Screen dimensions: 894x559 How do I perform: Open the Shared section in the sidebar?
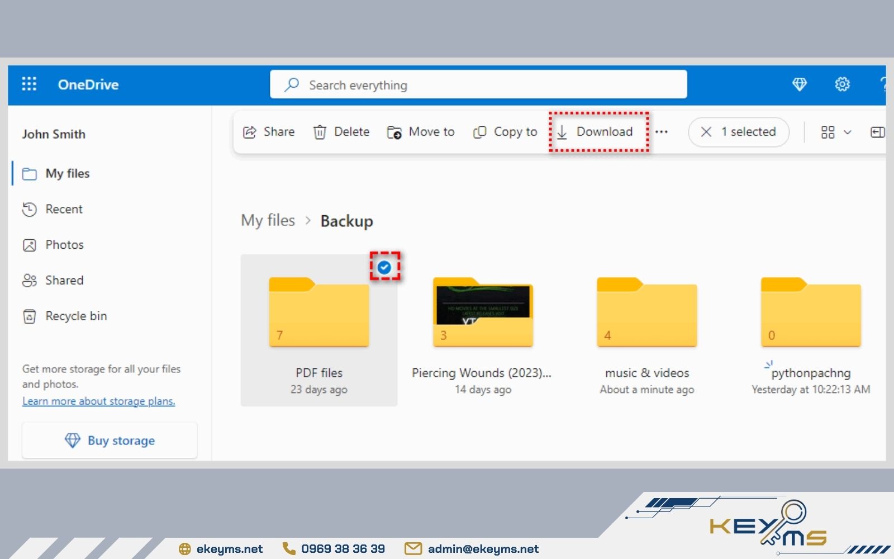click(64, 280)
